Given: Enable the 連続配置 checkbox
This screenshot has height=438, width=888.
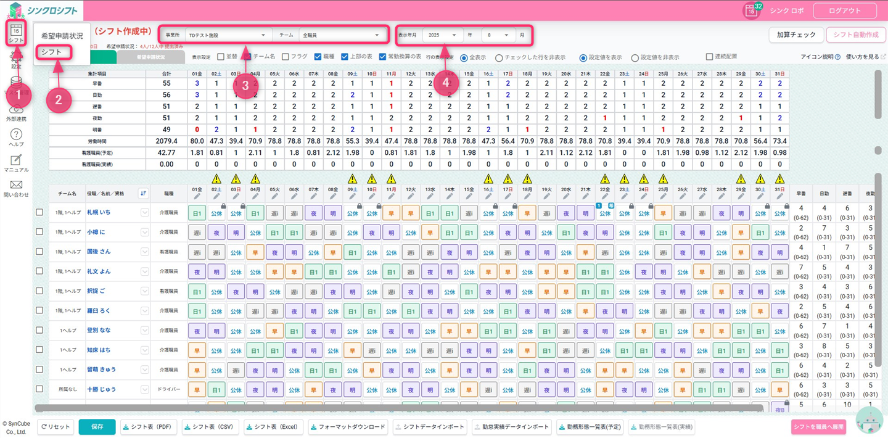Looking at the screenshot, I should point(709,57).
